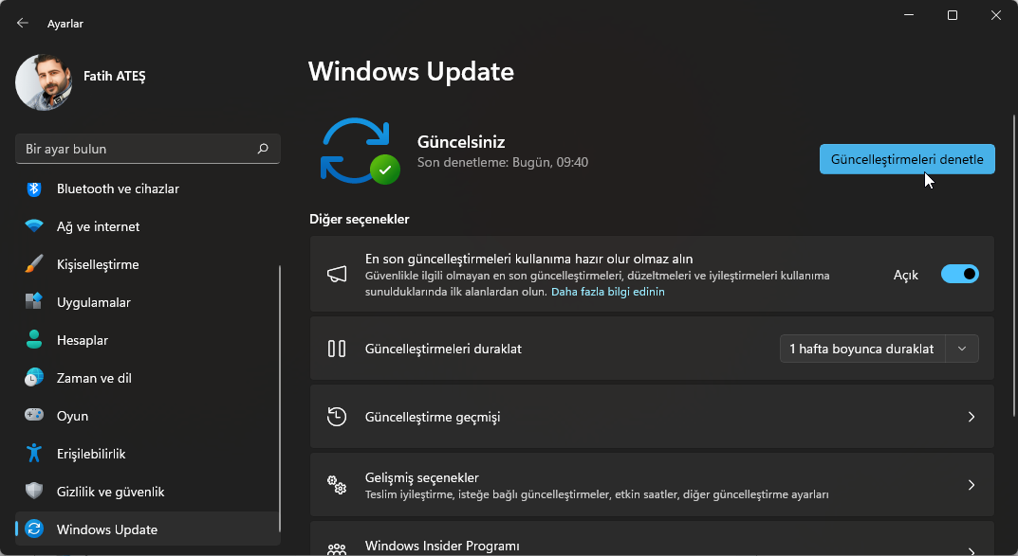Image resolution: width=1018 pixels, height=556 pixels.
Task: Click the Bluetooth ve cihazlar icon
Action: click(34, 188)
